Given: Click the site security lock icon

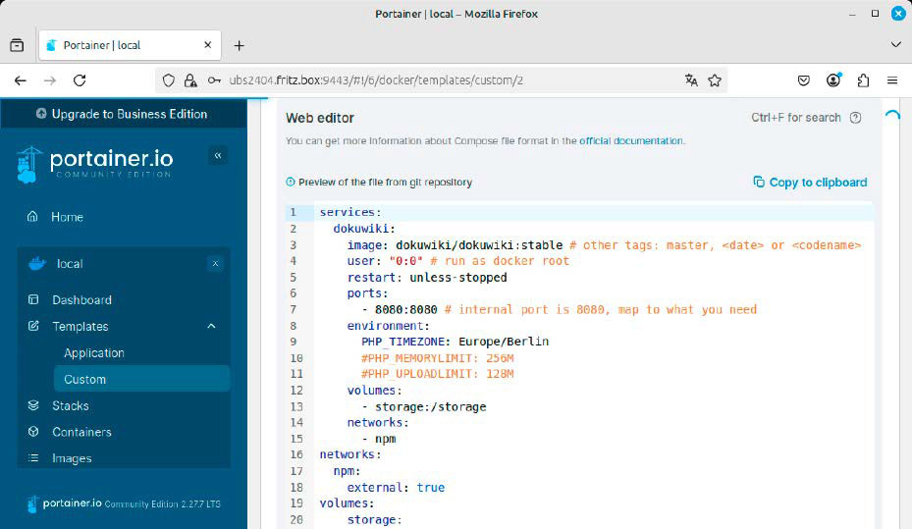Looking at the screenshot, I should pyautogui.click(x=190, y=80).
